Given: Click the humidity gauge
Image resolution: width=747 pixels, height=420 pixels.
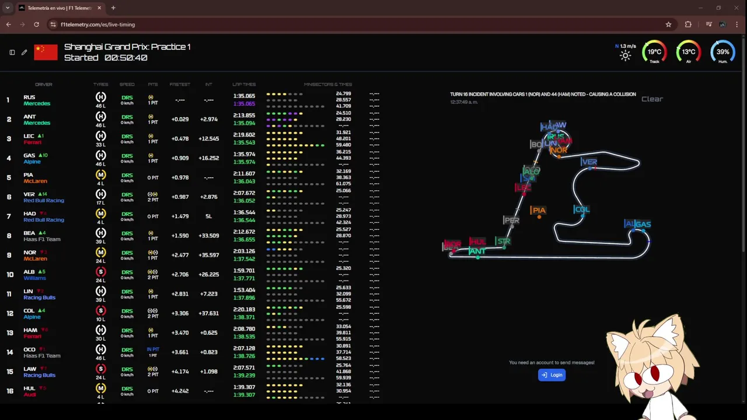Looking at the screenshot, I should pyautogui.click(x=722, y=52).
